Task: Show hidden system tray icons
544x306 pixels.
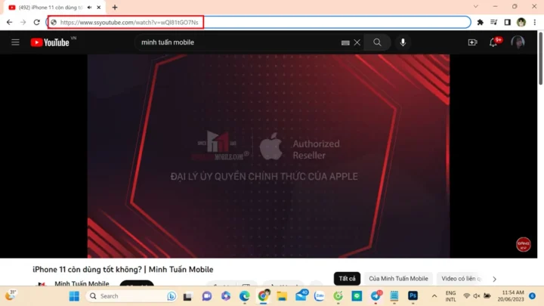Action: pyautogui.click(x=434, y=296)
